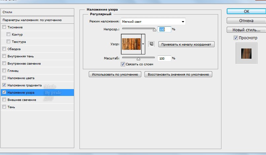Click the wood pattern swatch thumbnail
This screenshot has width=266, height=155.
[131, 44]
